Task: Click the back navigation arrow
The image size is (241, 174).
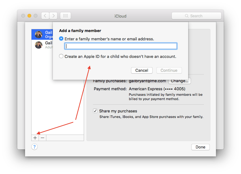Action: pyautogui.click(x=45, y=16)
